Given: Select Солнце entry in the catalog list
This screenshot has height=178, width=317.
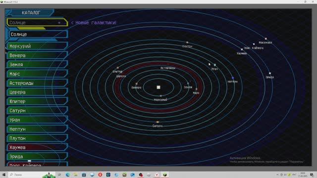Looking at the screenshot, I should click(x=38, y=34).
